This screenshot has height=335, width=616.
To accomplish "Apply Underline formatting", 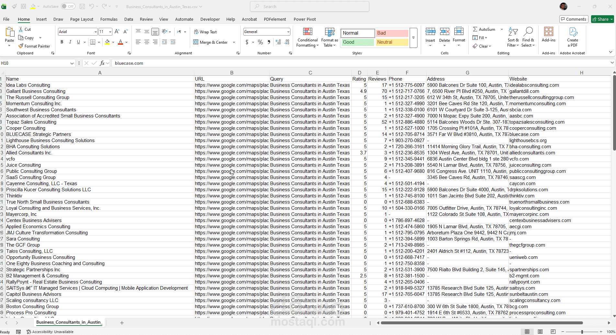I will point(78,42).
